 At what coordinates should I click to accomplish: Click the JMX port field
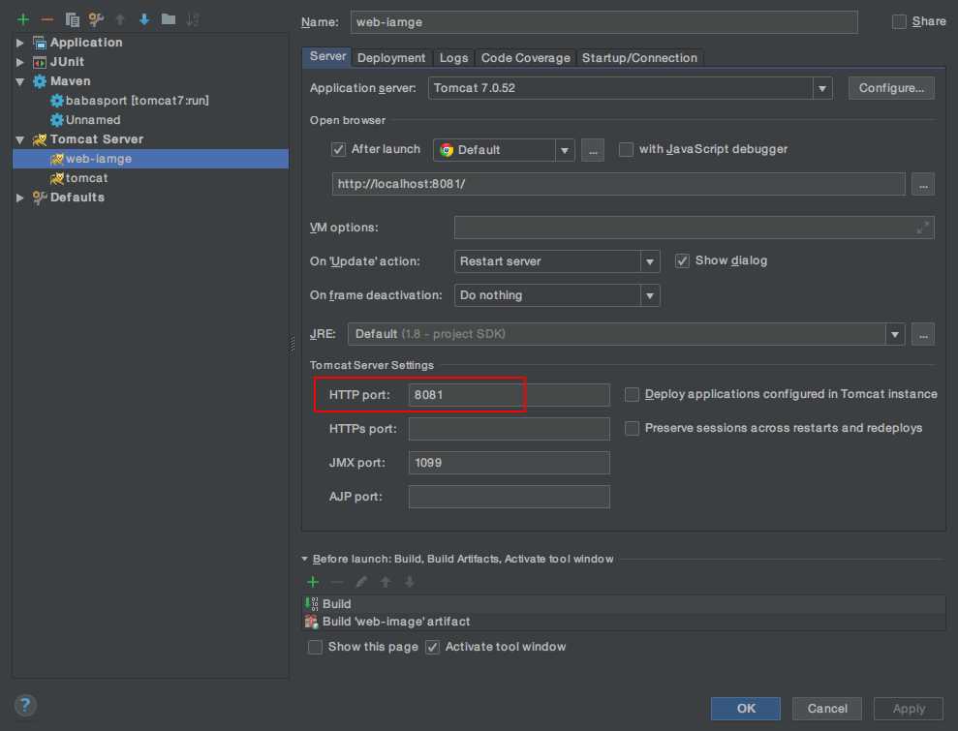click(x=509, y=463)
